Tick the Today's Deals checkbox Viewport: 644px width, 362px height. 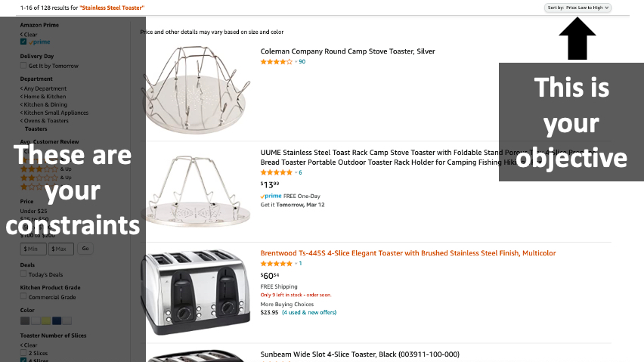click(23, 274)
